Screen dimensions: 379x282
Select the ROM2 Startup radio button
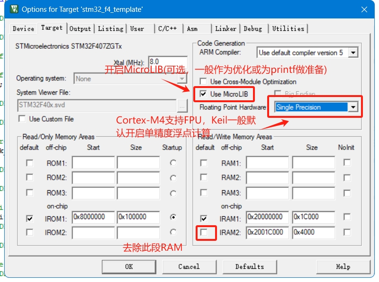[x=173, y=178]
